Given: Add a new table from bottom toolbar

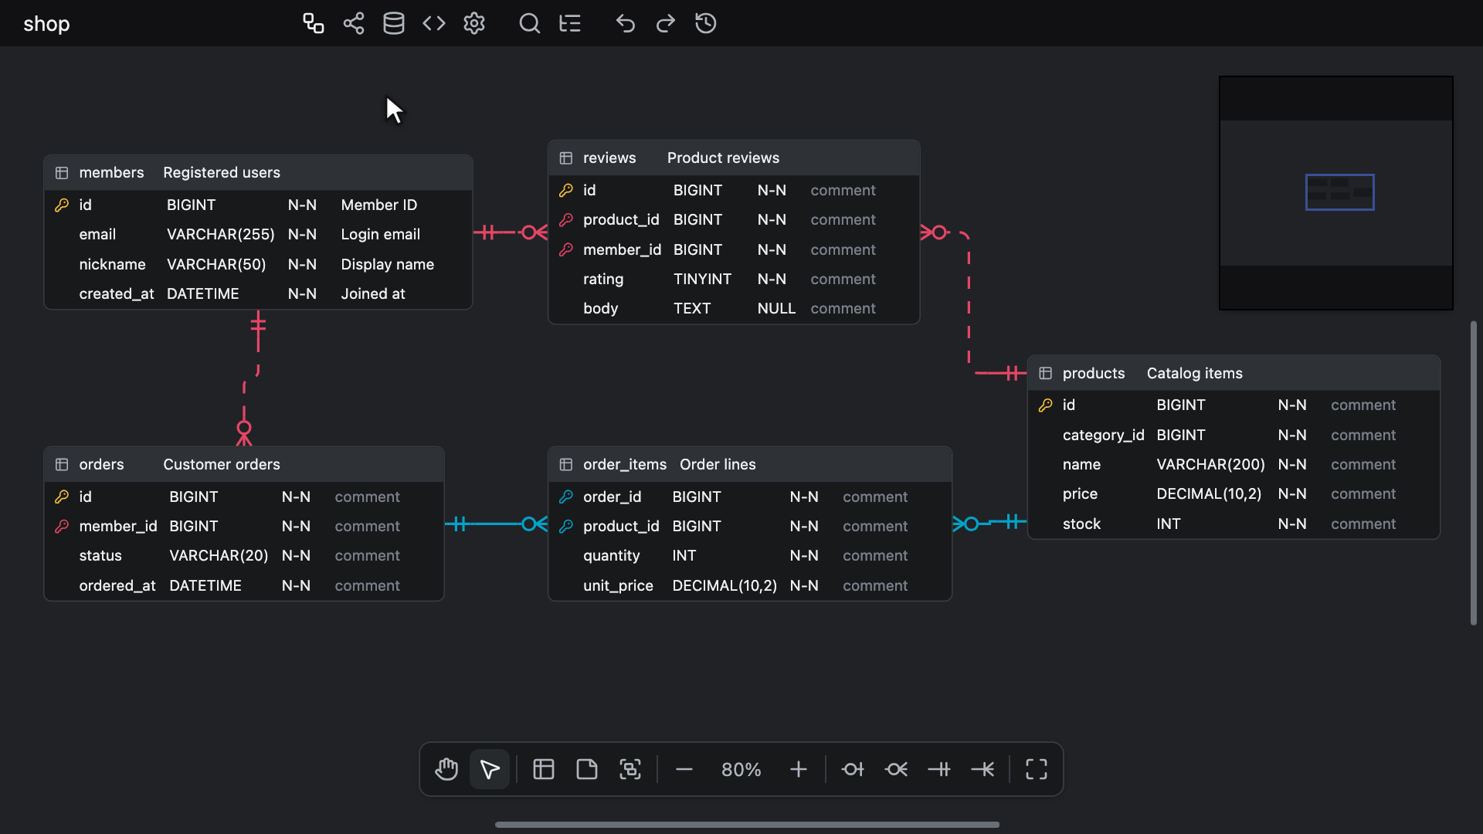Looking at the screenshot, I should pyautogui.click(x=544, y=769).
